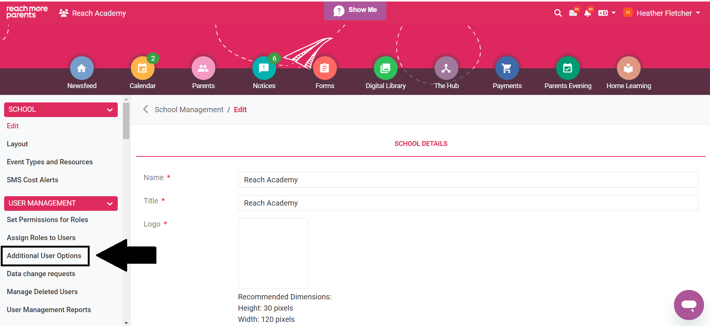The width and height of the screenshot is (710, 326).
Task: Open the Notices icon
Action: coord(264,68)
